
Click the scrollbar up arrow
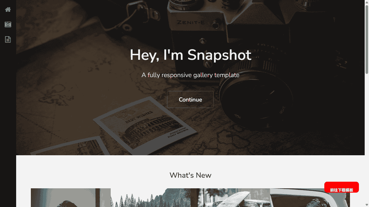367,2
